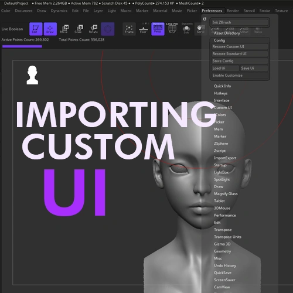Viewport: 293px width, 293px height.
Task: Open the Color menu
Action: coord(6,11)
